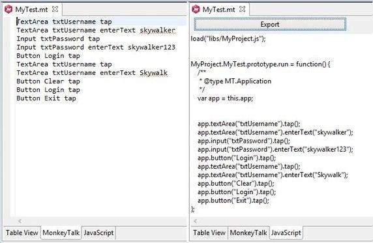Viewport: 373px width, 243px height.
Task: Click the 'var app = this.app;' line
Action: (x=225, y=98)
